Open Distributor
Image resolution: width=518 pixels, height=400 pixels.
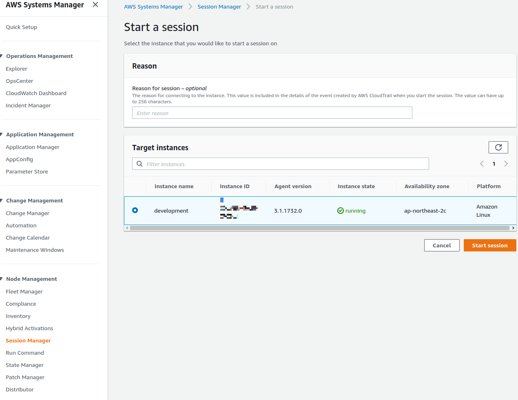tap(20, 389)
